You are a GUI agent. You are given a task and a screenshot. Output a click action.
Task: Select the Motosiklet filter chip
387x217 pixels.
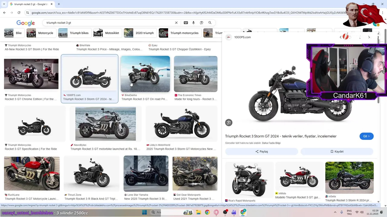pyautogui.click(x=107, y=33)
